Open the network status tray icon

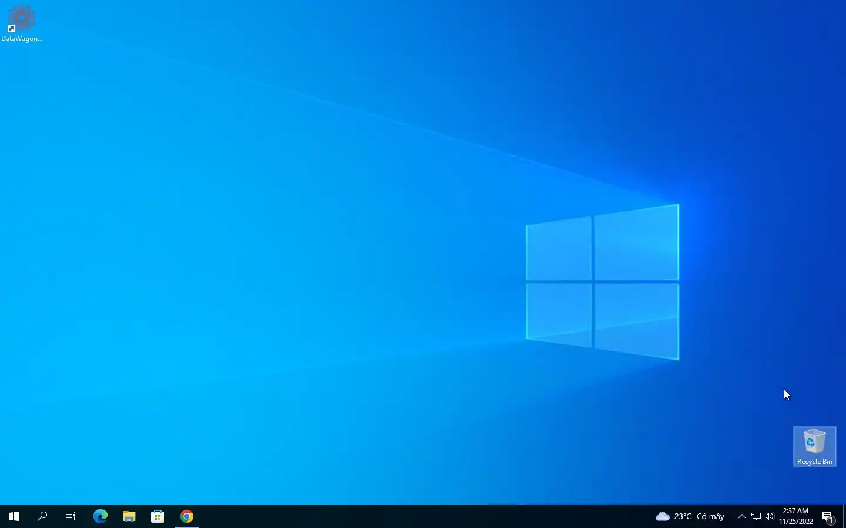756,516
